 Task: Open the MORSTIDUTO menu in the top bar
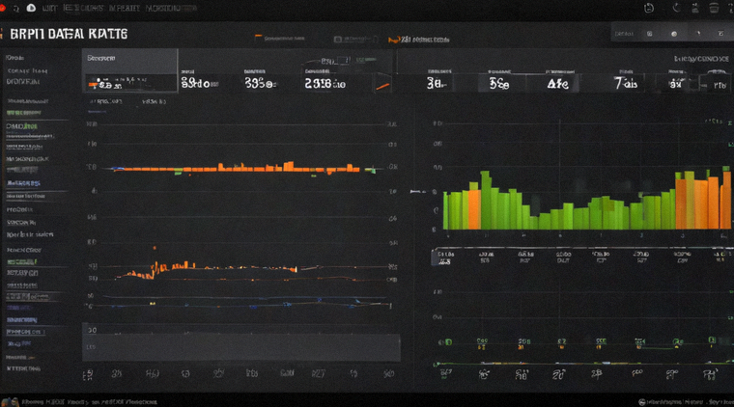tap(171, 9)
